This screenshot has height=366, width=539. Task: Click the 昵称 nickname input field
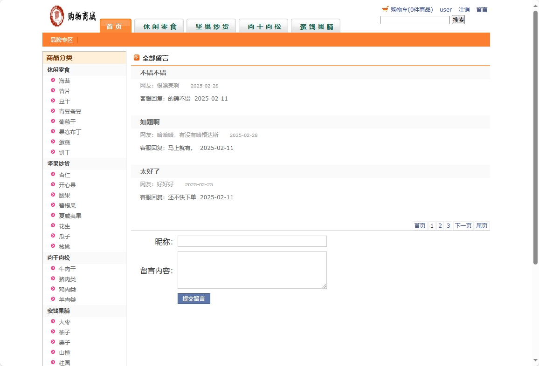pos(252,241)
